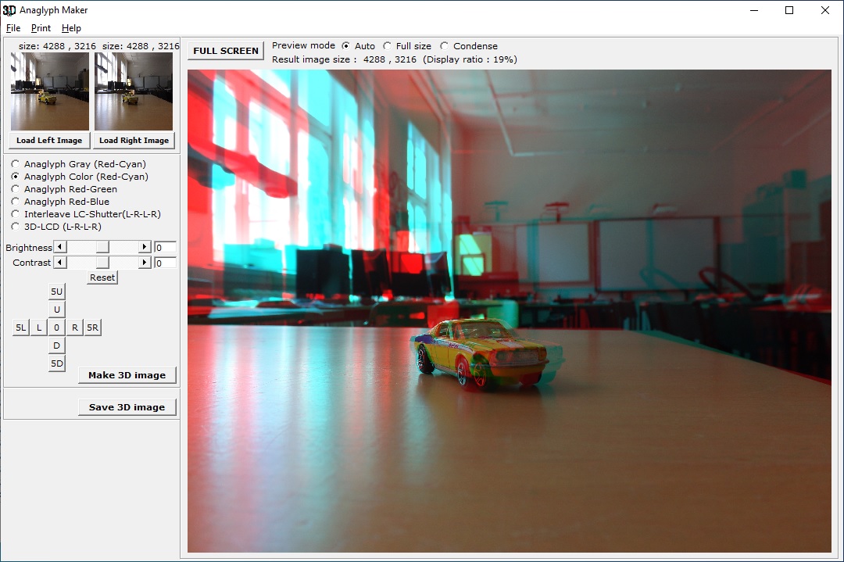Open the File menu
Screen dimensions: 844x562
[13, 28]
